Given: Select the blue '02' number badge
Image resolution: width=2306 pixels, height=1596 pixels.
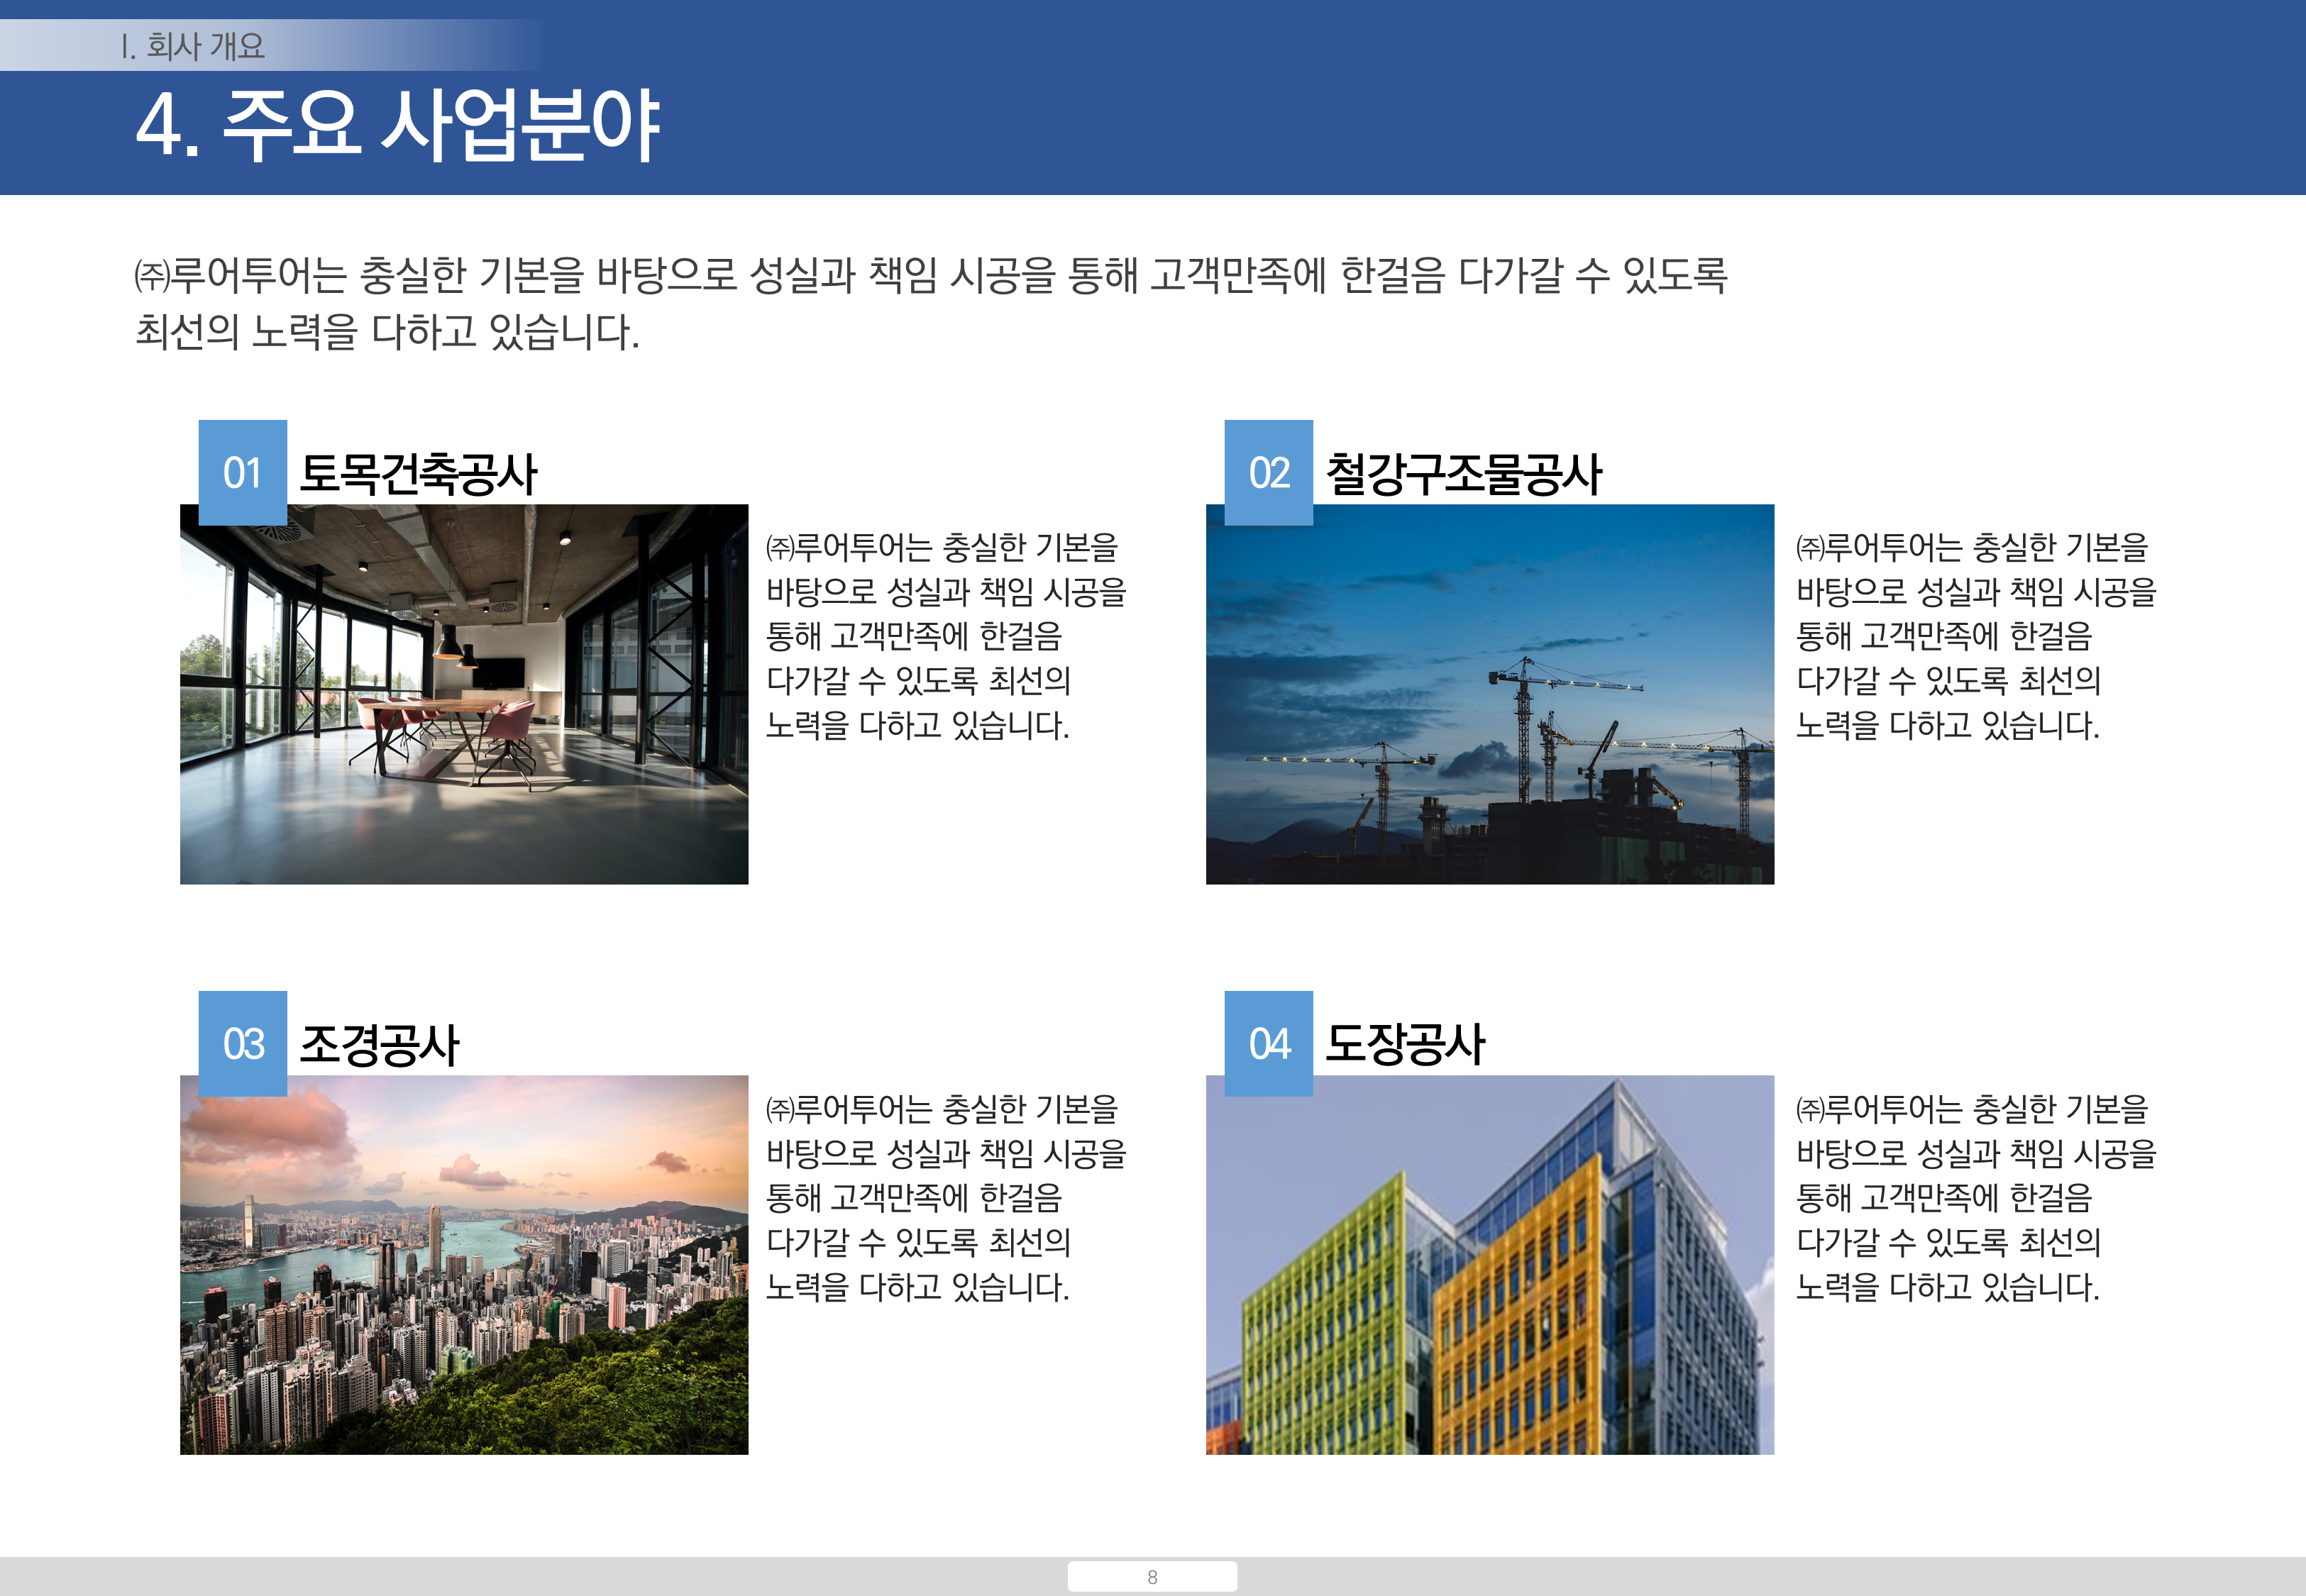Looking at the screenshot, I should pos(1268,472).
